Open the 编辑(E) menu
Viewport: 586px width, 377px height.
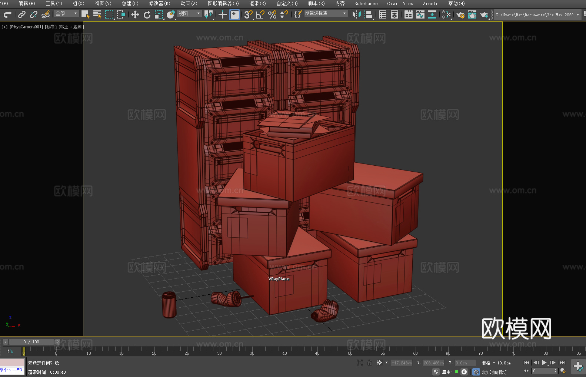[27, 3]
